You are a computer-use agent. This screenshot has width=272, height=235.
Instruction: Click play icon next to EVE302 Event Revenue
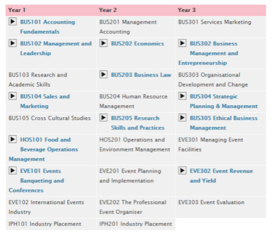183,170
